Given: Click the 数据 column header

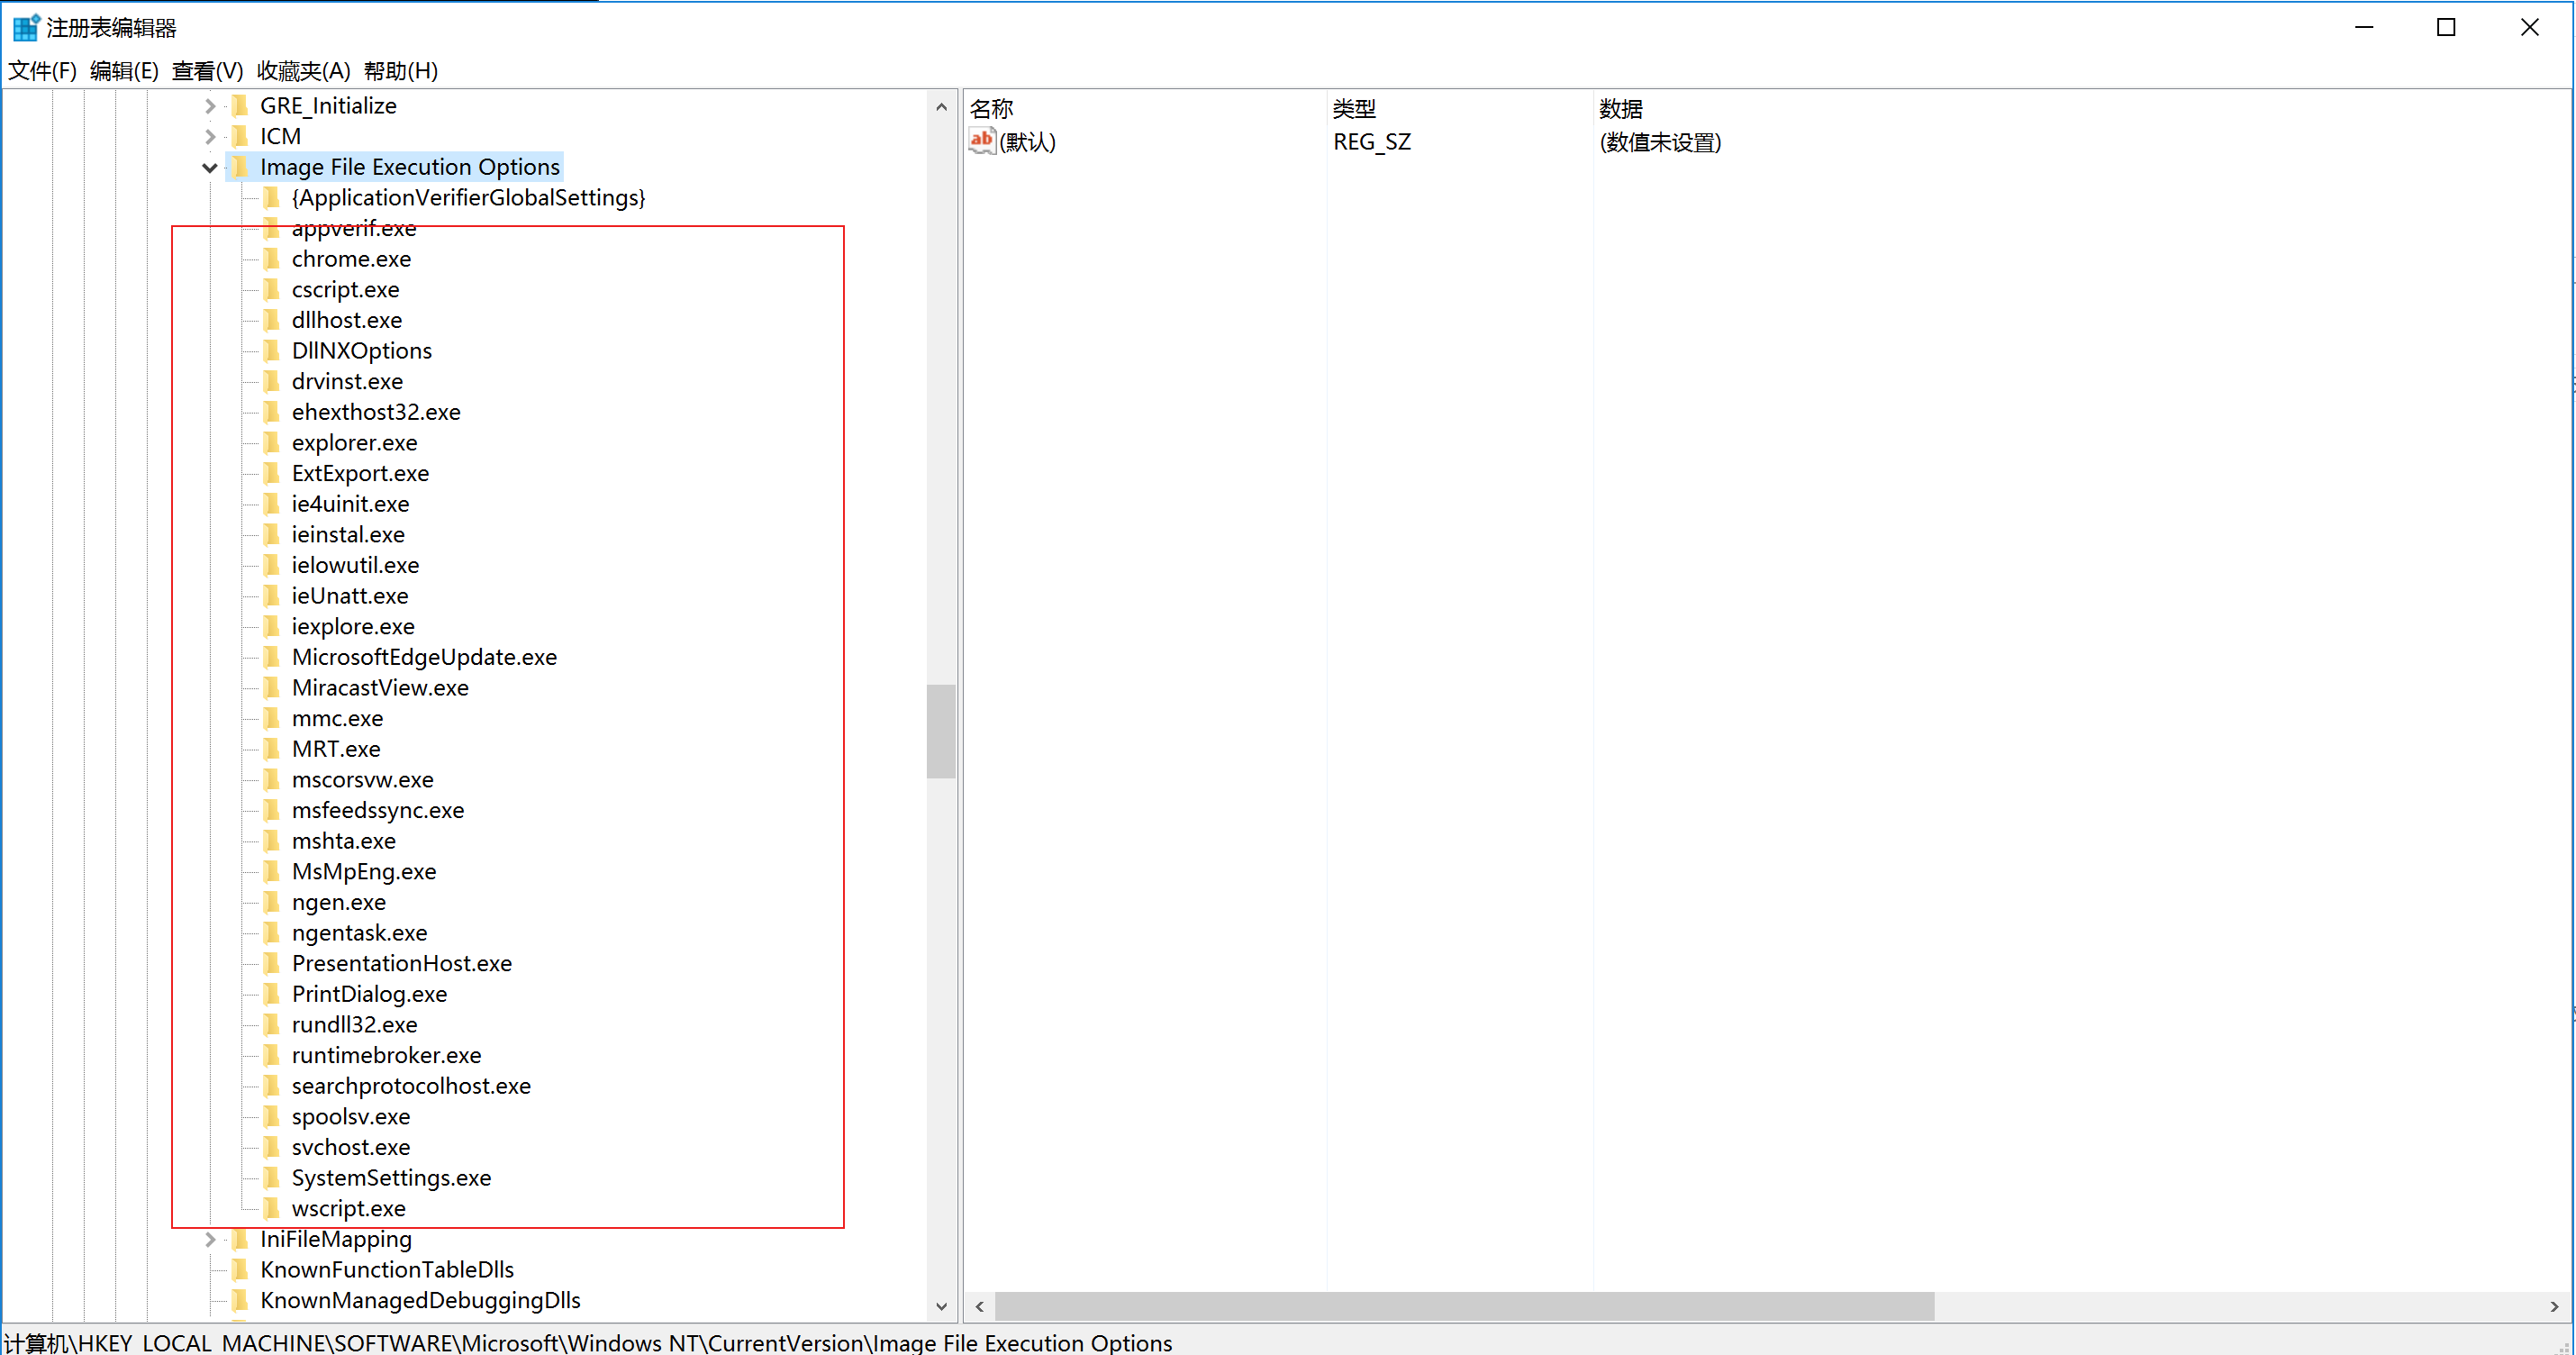Looking at the screenshot, I should [x=1620, y=108].
